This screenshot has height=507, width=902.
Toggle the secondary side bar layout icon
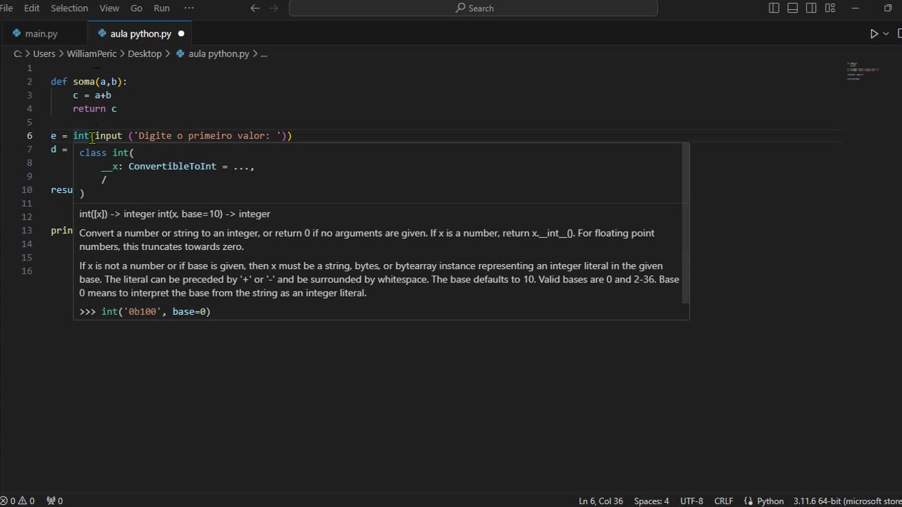coord(811,8)
